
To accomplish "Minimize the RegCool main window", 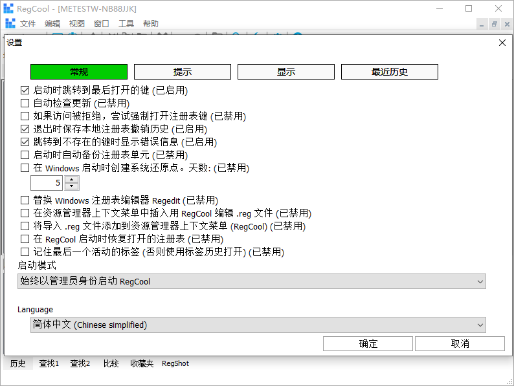I will 440,8.
